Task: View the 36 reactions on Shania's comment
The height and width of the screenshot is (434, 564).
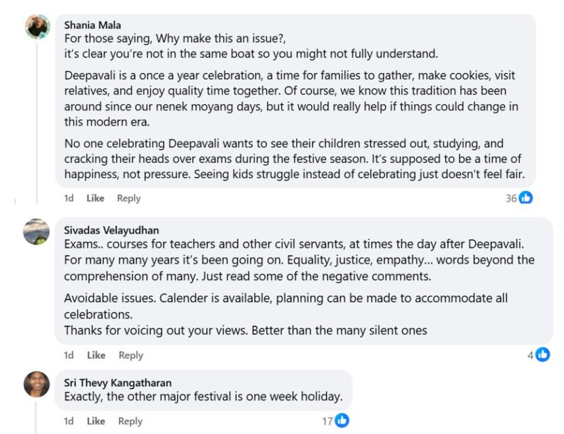Action: point(511,198)
